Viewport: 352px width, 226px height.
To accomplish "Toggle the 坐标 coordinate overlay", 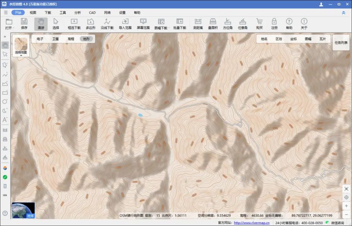I will pyautogui.click(x=293, y=39).
